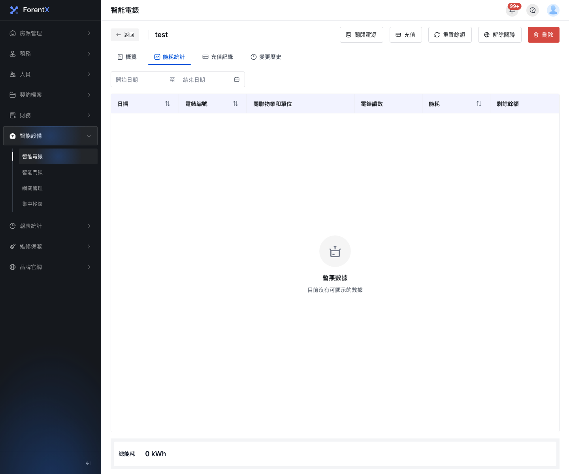
Task: Expand the 財務 menu chevron
Action: 89,115
